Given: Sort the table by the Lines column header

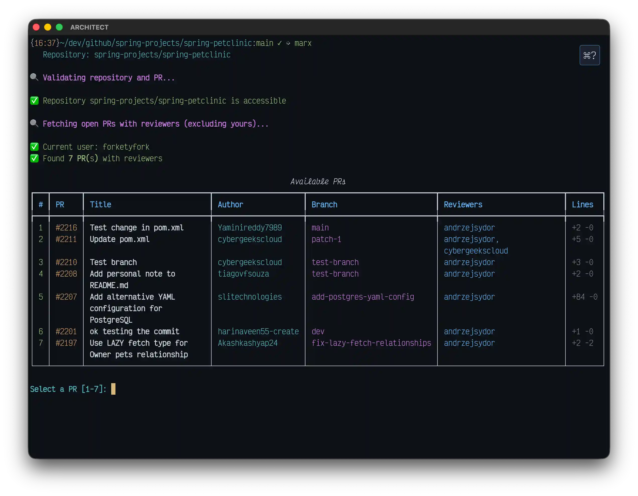Looking at the screenshot, I should tap(583, 204).
